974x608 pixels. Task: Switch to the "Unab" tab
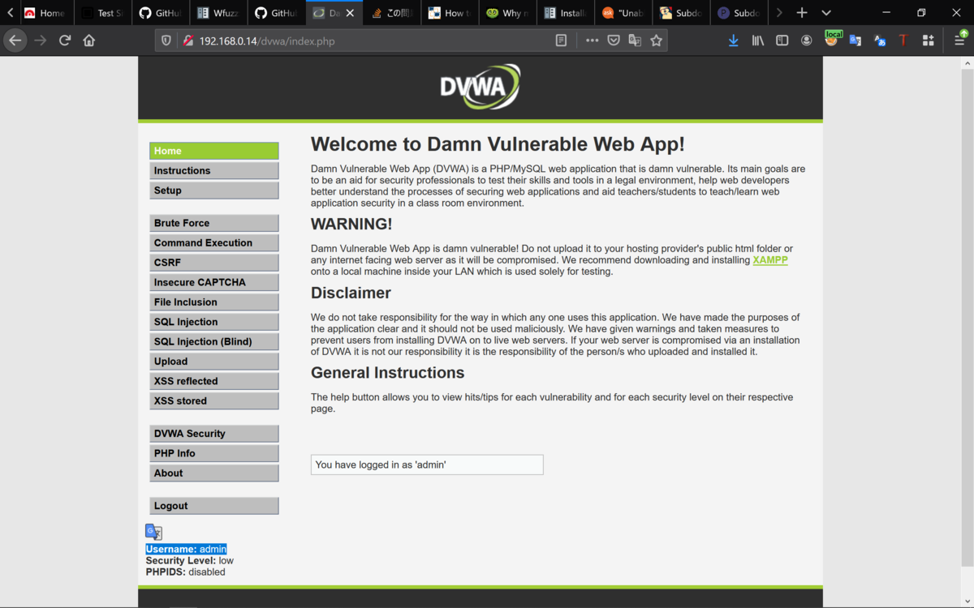[623, 13]
